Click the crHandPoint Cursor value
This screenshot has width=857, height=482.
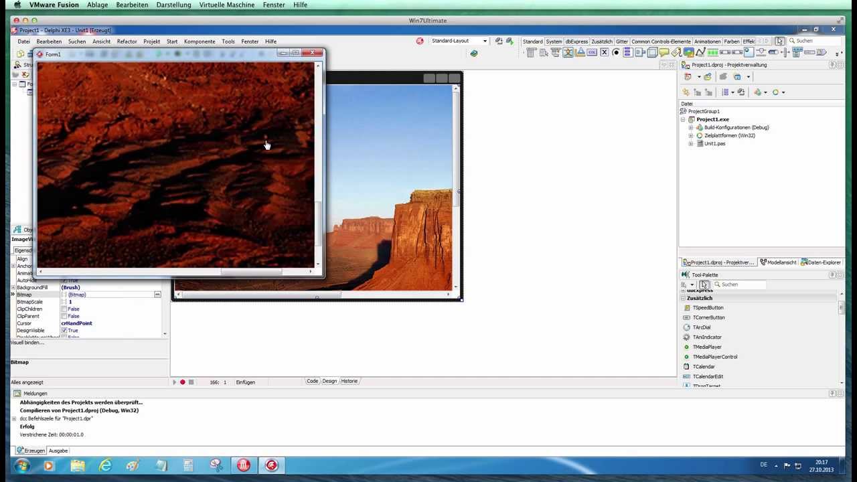point(77,323)
